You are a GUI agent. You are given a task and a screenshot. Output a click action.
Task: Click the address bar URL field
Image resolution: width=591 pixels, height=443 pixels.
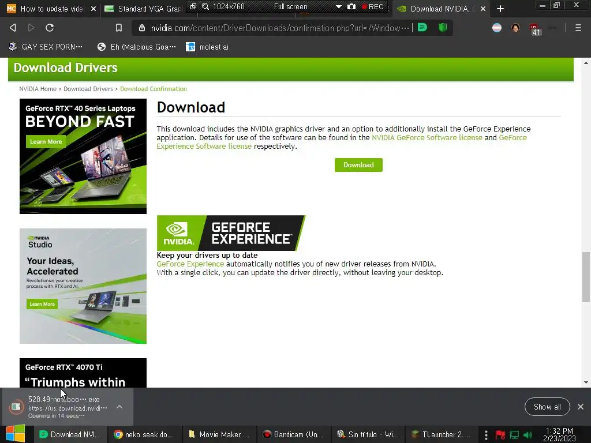tap(280, 28)
